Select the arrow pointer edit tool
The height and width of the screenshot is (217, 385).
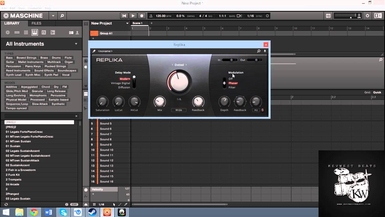114,204
